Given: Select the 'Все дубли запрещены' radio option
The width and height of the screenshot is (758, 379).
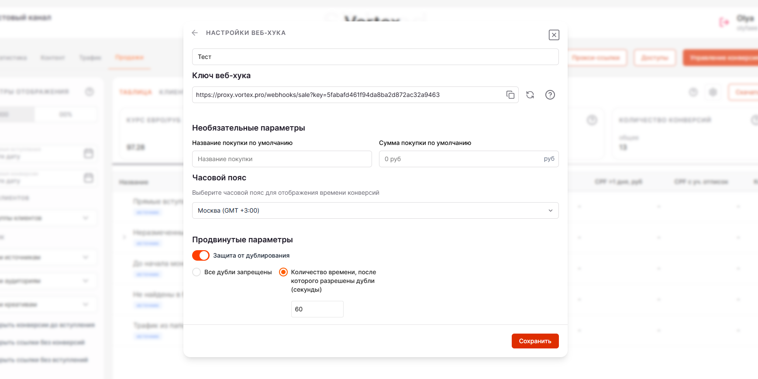Looking at the screenshot, I should [196, 272].
